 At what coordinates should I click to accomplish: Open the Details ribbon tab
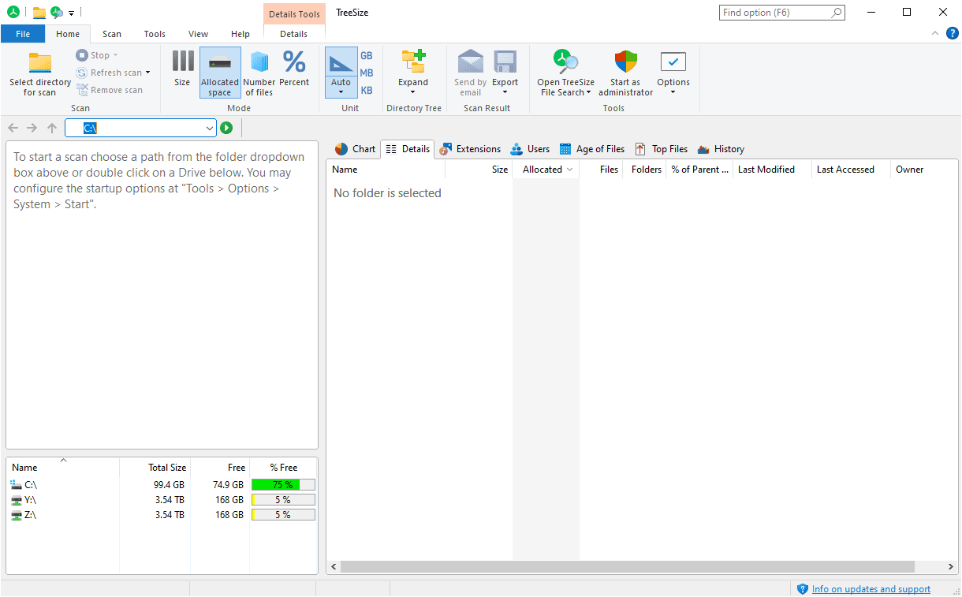point(294,34)
